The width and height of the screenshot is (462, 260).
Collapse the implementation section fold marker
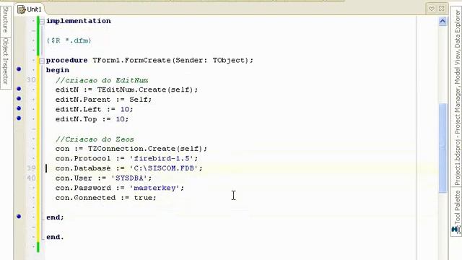click(42, 21)
